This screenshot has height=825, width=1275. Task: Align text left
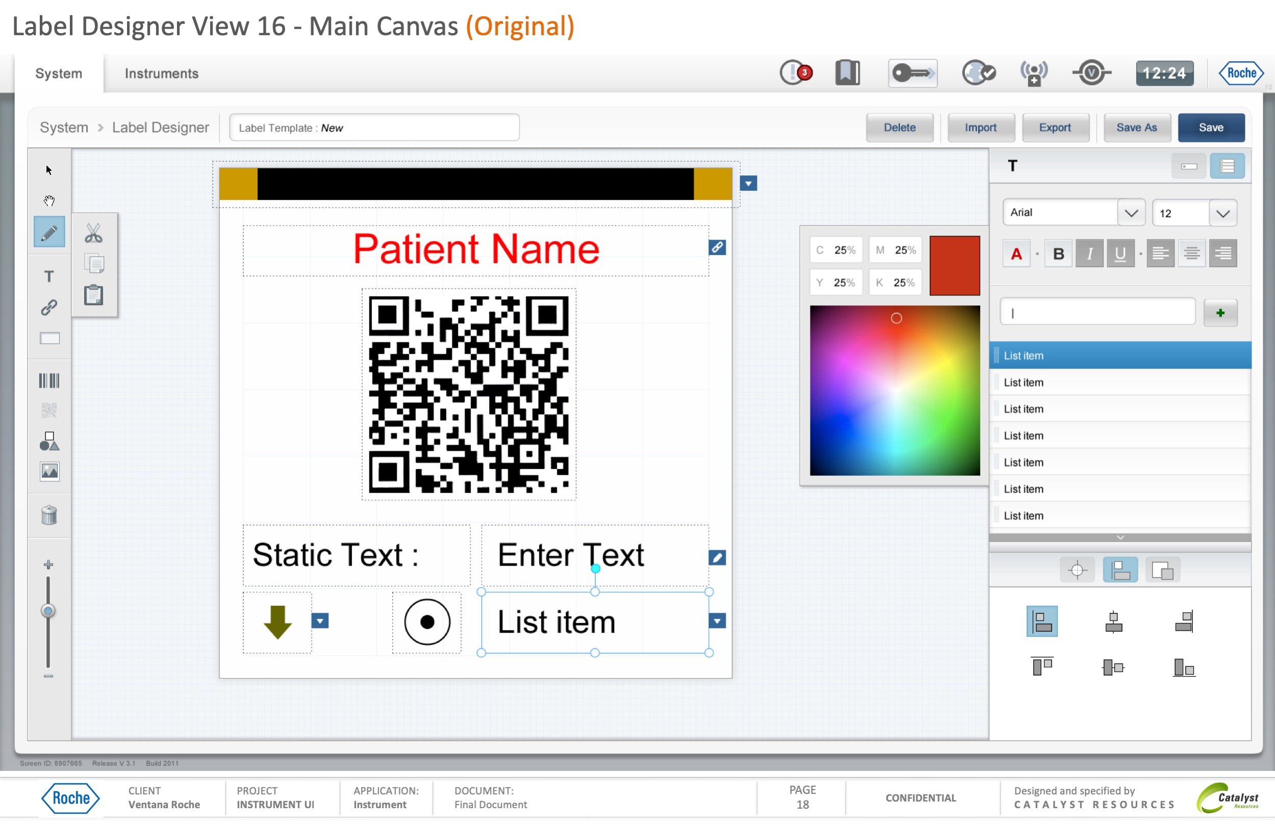[1160, 253]
